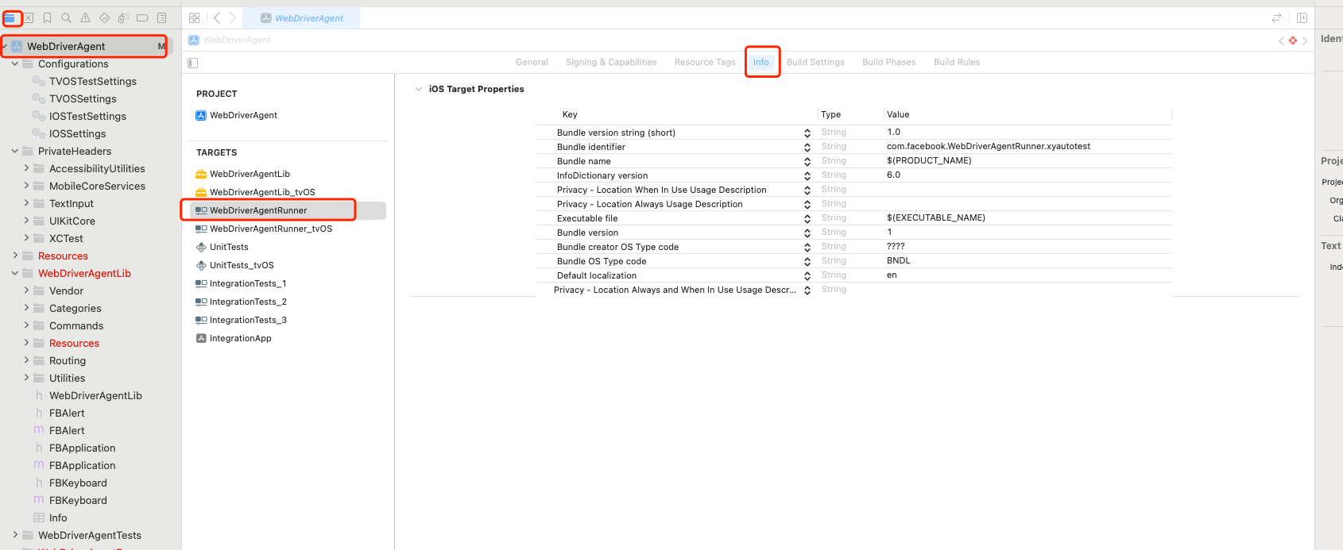Open the Bookmark navigator icon

click(47, 17)
